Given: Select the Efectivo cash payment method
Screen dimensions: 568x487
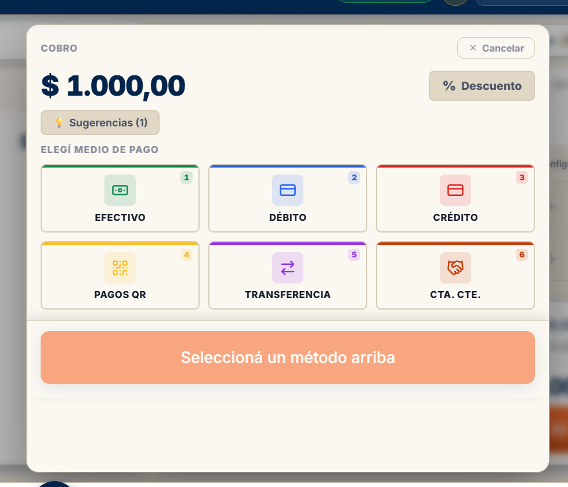Looking at the screenshot, I should point(120,198).
